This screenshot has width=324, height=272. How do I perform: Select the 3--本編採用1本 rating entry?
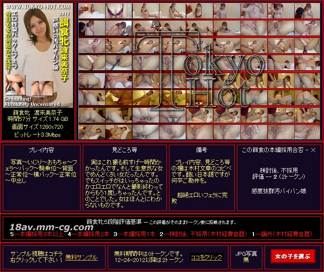[x=134, y=234]
